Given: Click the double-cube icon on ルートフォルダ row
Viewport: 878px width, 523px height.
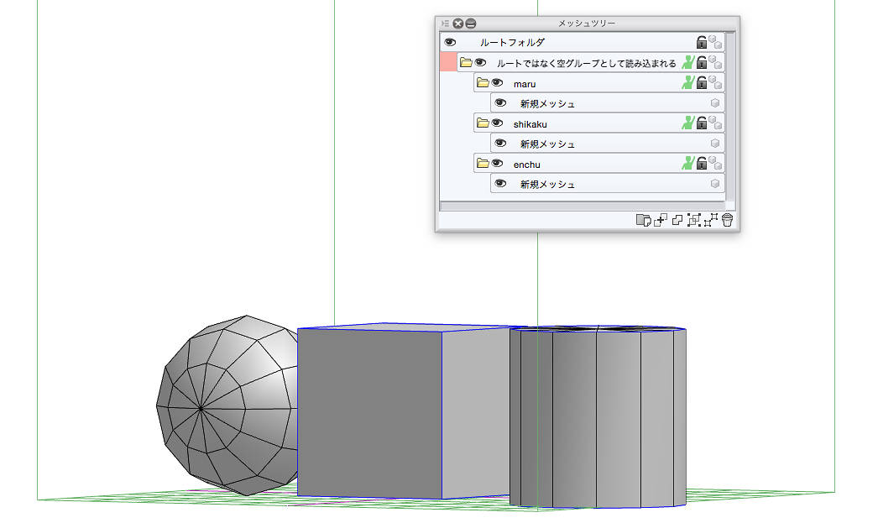Looking at the screenshot, I should point(715,42).
